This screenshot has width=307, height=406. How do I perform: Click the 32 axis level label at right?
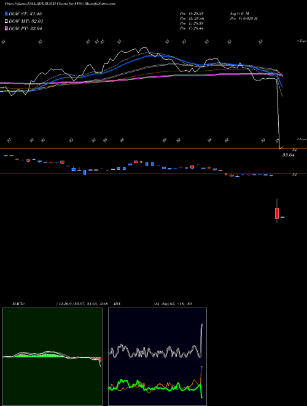(x=294, y=175)
